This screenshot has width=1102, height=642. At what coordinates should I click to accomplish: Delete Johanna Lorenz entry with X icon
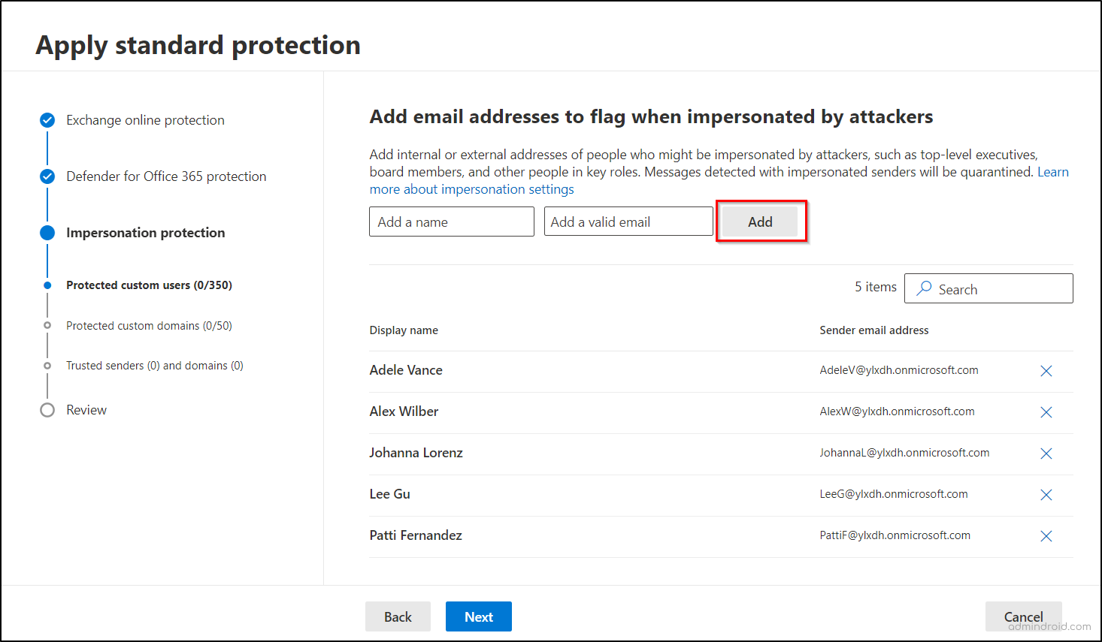1046,454
